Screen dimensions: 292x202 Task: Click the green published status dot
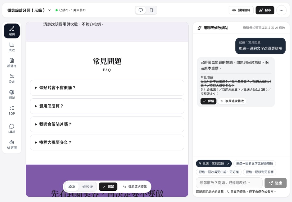(57, 10)
